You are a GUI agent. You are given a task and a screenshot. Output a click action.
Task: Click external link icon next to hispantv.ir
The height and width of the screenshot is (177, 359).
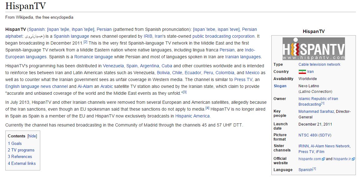(x=353, y=159)
